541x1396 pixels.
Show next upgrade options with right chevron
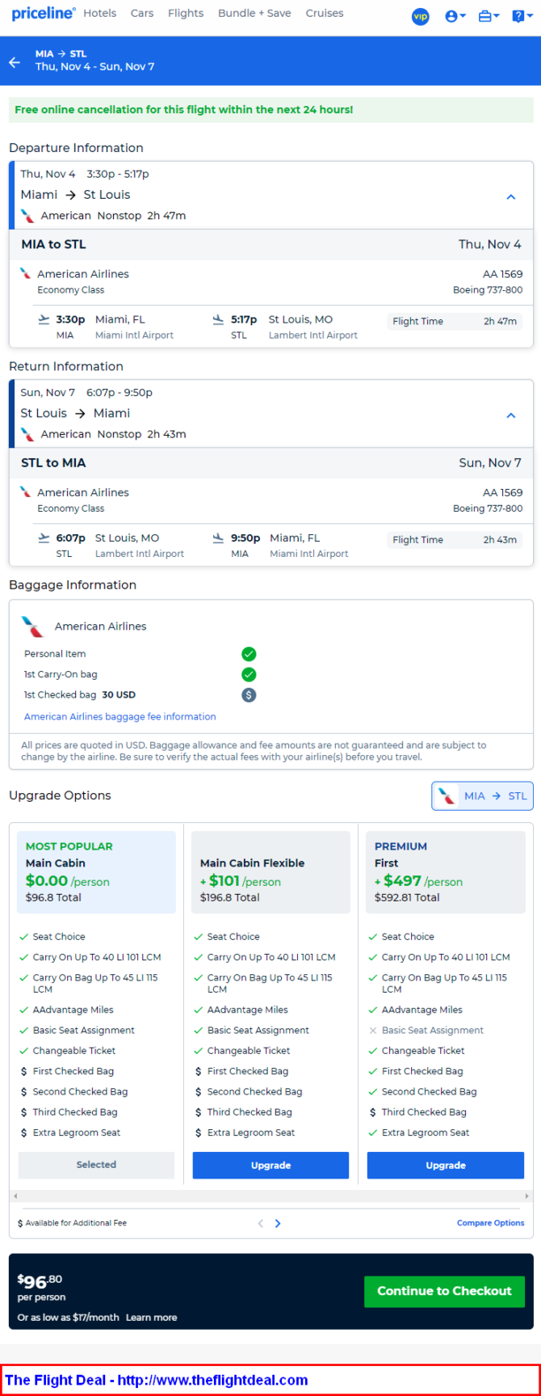[x=278, y=1223]
